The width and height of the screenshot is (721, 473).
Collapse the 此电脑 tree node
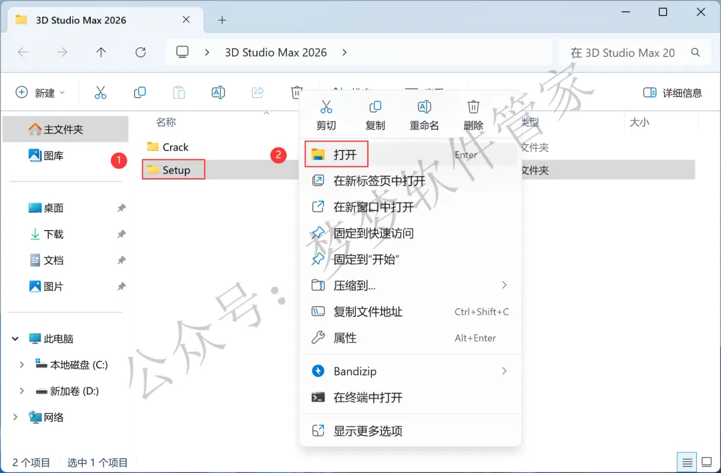(x=15, y=339)
